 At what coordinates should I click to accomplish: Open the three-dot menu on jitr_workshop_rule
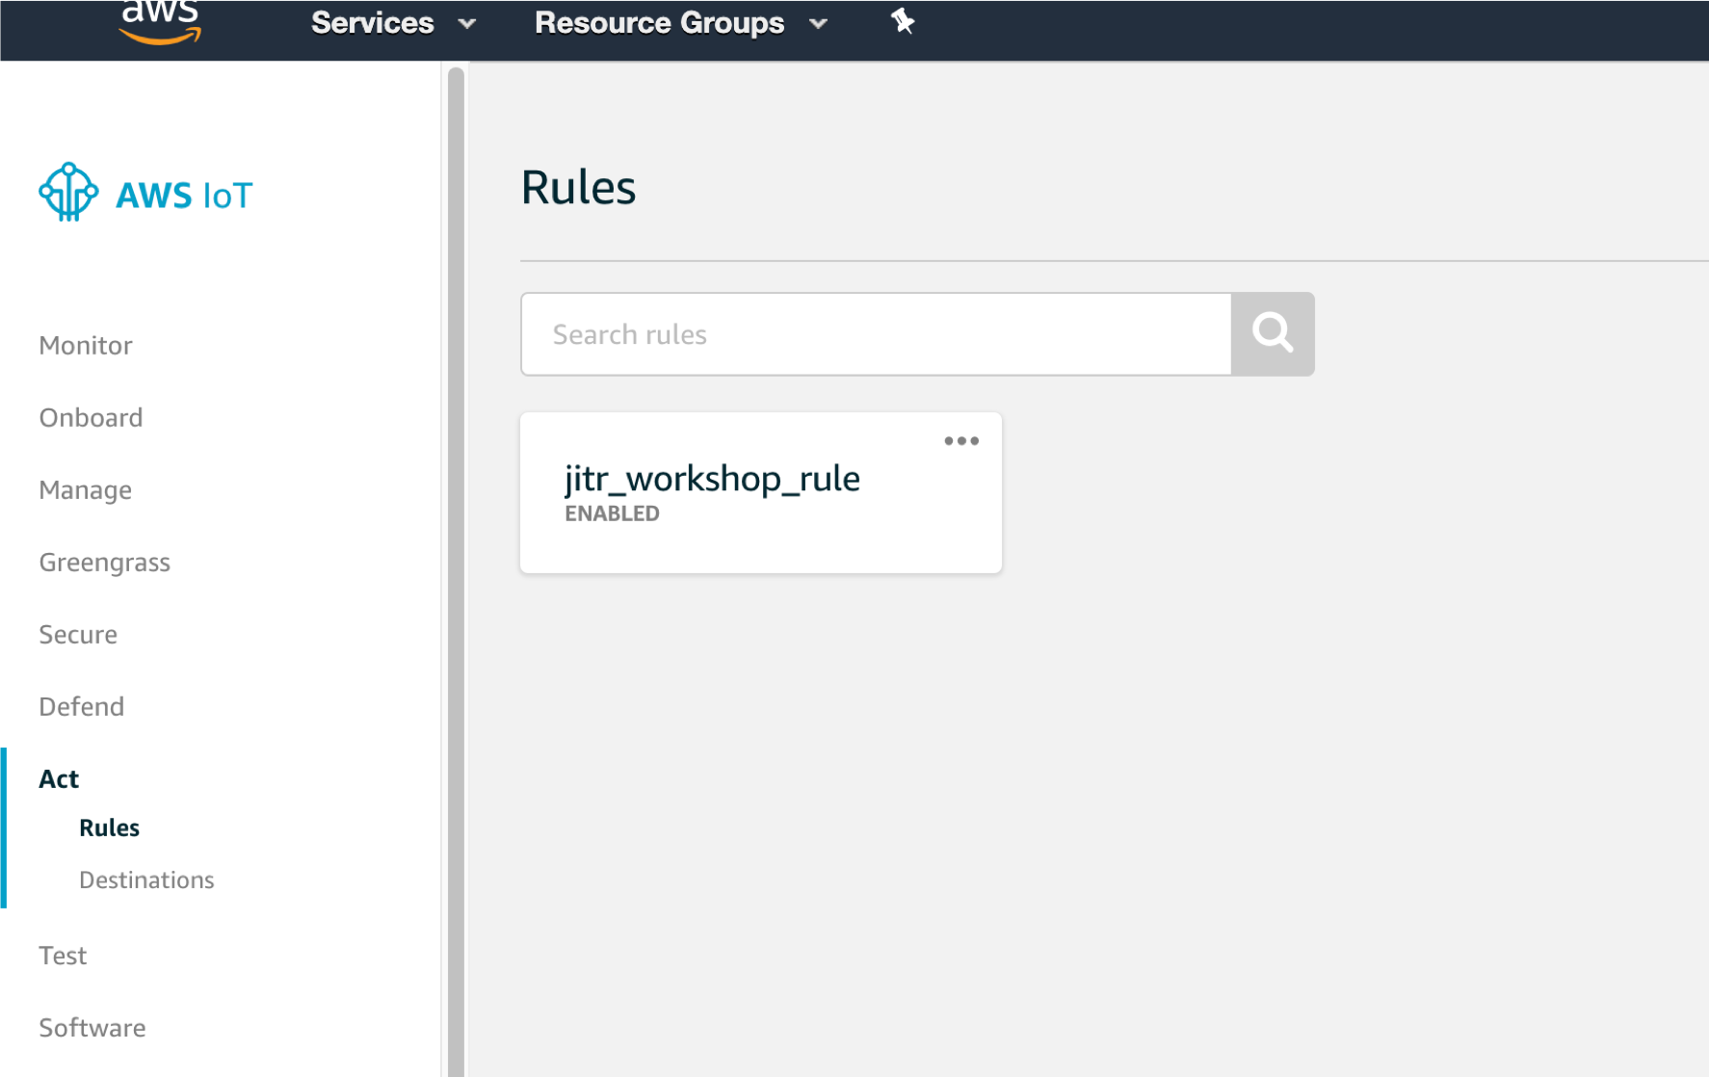tap(961, 441)
